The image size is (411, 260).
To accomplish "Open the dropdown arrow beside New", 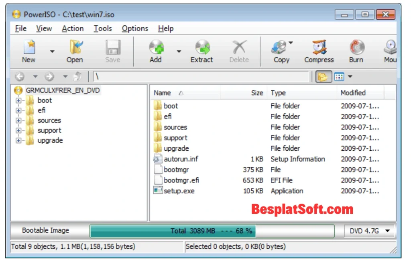I will [x=52, y=51].
